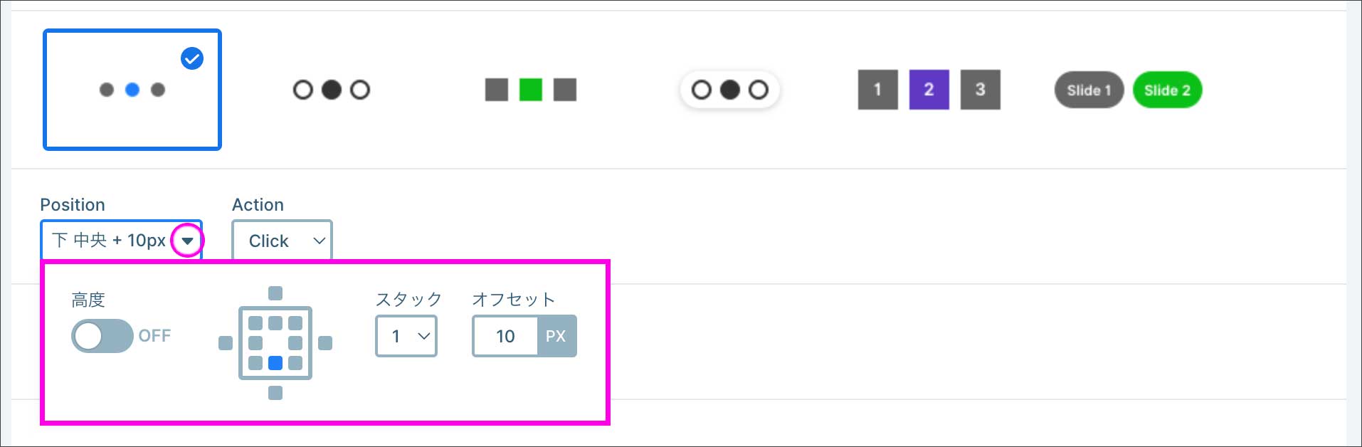Select the shadowed pill circles bullet style

(730, 90)
